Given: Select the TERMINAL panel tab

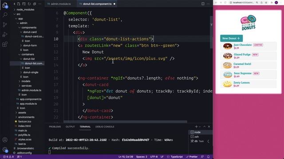Looking at the screenshot, I should (x=85, y=127).
